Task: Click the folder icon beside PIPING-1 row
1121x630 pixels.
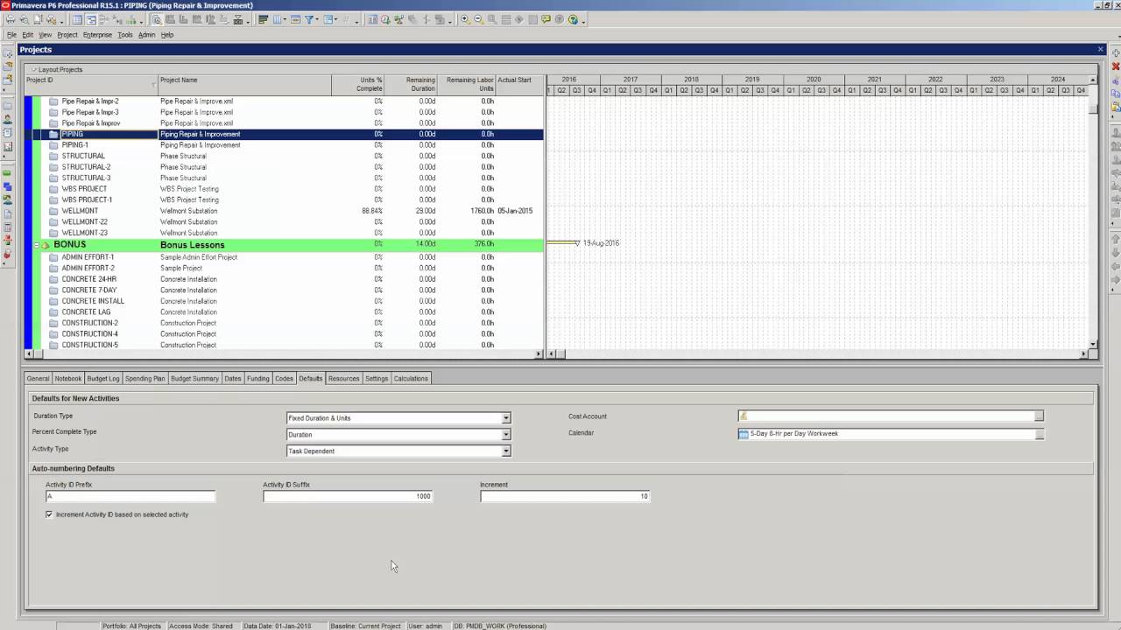Action: (53, 145)
